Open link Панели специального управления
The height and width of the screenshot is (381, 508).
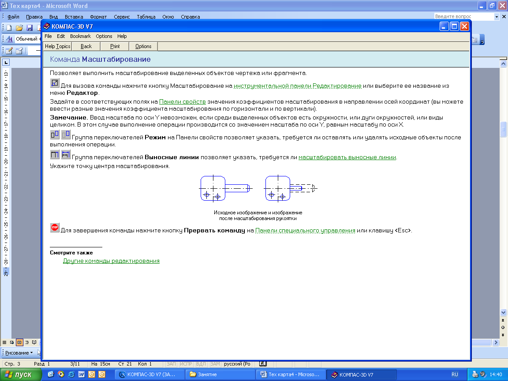click(305, 231)
